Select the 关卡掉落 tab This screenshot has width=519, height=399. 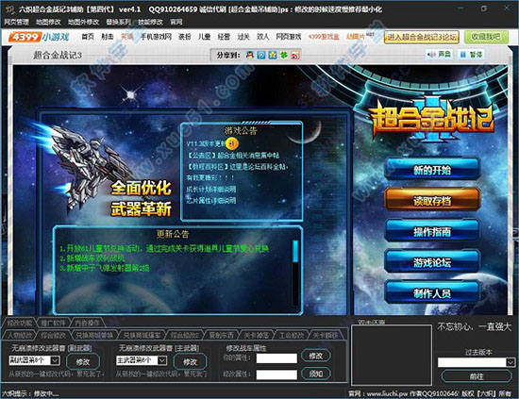[256, 335]
